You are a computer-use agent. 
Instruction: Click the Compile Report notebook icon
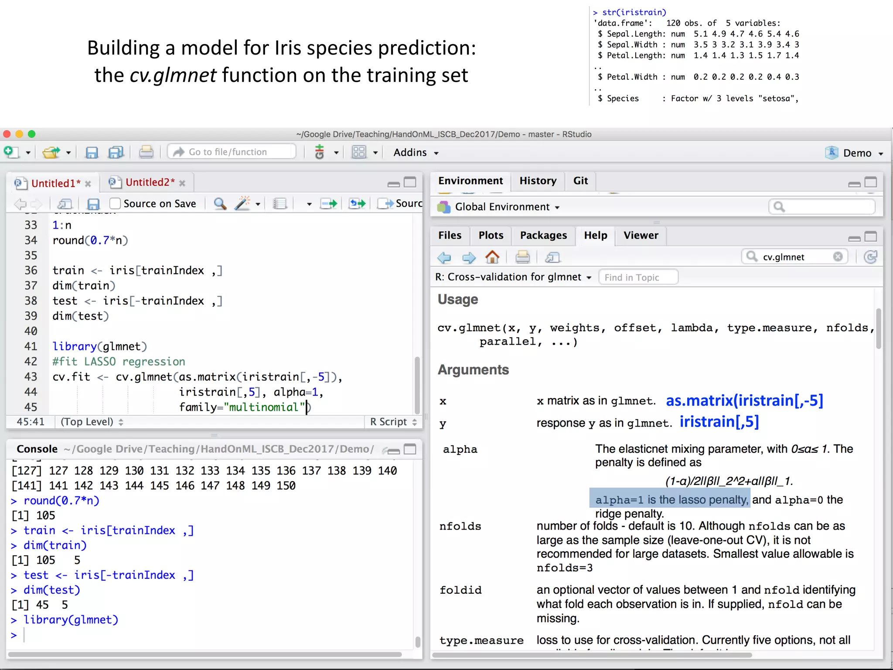[279, 204]
